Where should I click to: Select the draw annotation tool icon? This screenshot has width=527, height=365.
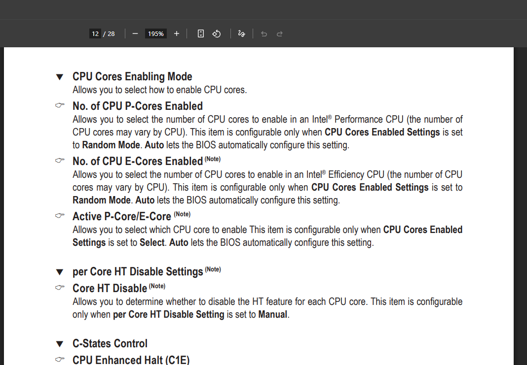(241, 33)
